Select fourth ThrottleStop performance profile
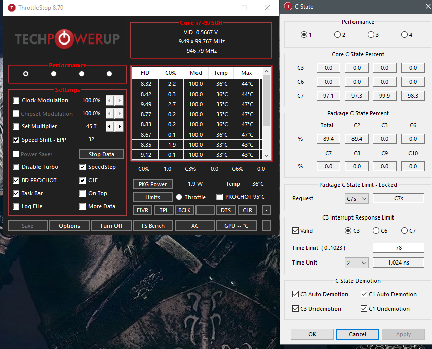The image size is (432, 349). tap(109, 74)
